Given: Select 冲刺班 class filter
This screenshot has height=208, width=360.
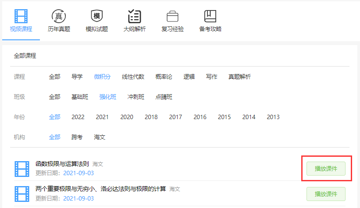Looking at the screenshot, I should 135,97.
